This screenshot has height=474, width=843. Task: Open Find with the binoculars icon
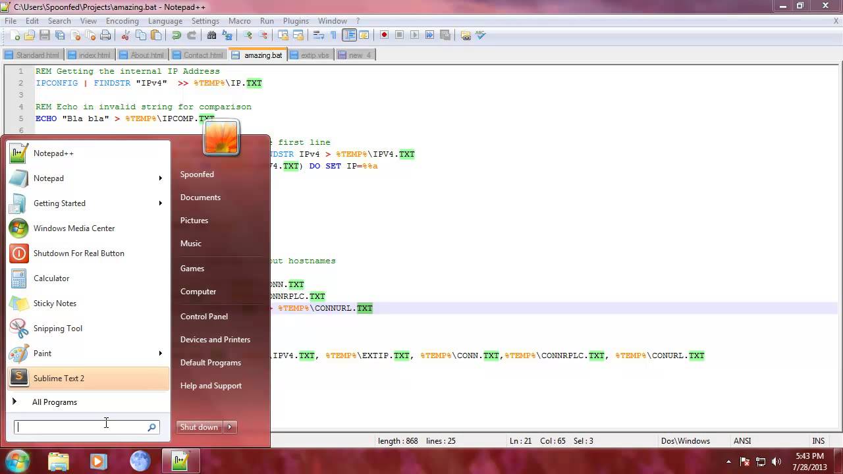point(211,36)
